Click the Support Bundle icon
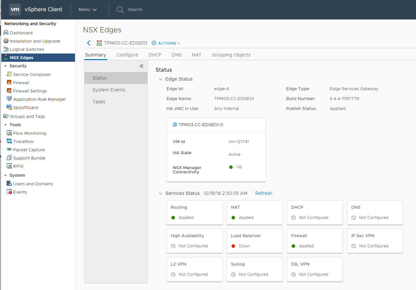Image resolution: width=416 pixels, height=290 pixels. 9,158
